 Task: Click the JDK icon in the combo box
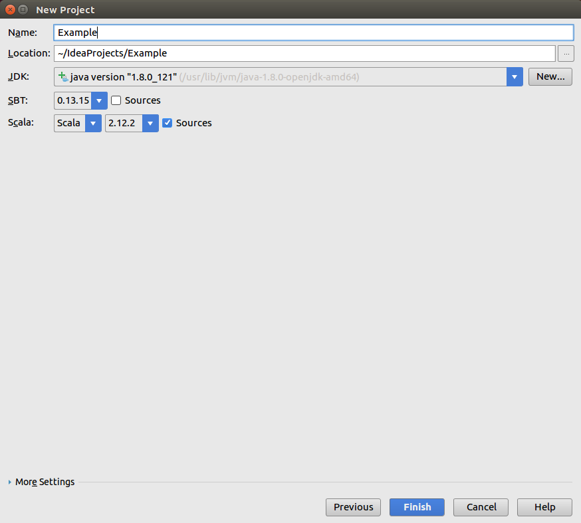coord(63,76)
